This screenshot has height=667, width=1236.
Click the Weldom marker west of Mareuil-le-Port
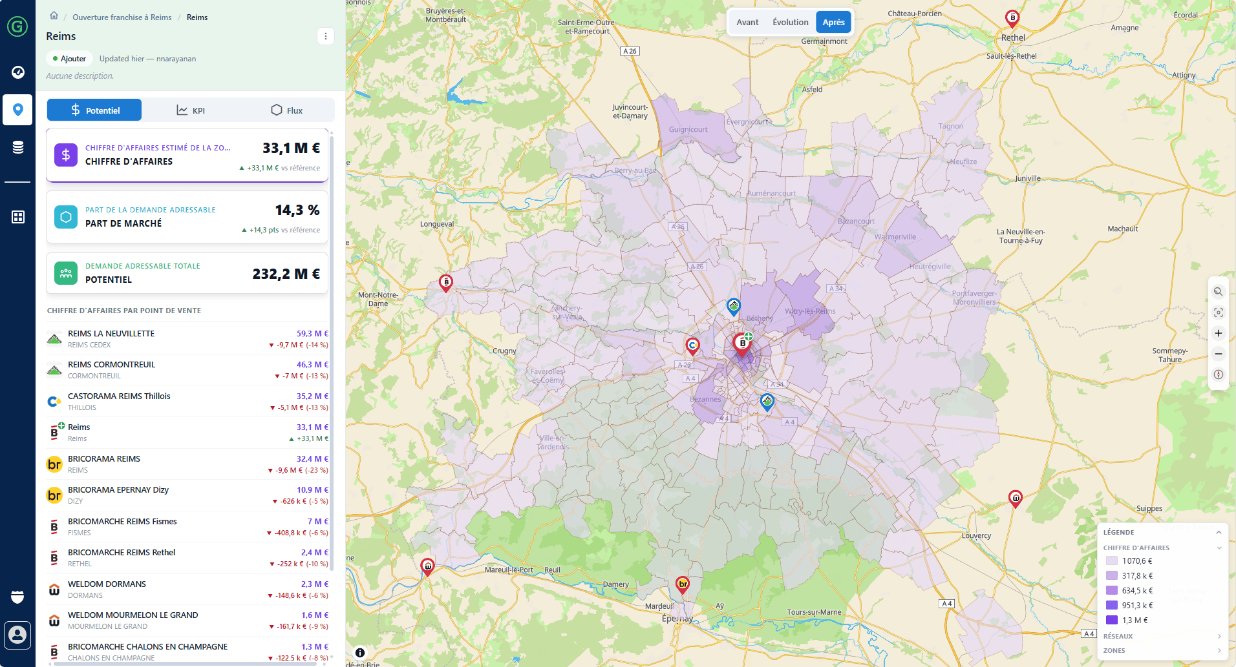427,567
